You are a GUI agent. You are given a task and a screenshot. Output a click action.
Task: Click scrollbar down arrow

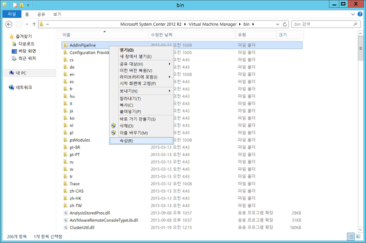[x=360, y=230]
